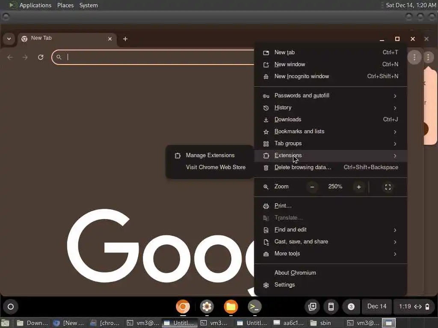Click the holding space tray icon

tap(312, 307)
